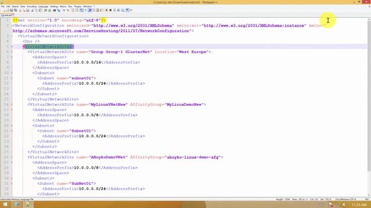Click "aboyko-linux-demo-afg" affinity group value
This screenshot has height=208, width=371.
point(193,157)
